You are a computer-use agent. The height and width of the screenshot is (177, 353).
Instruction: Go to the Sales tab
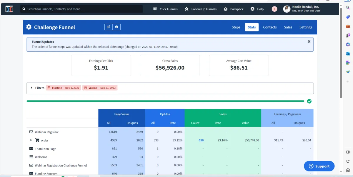288,27
